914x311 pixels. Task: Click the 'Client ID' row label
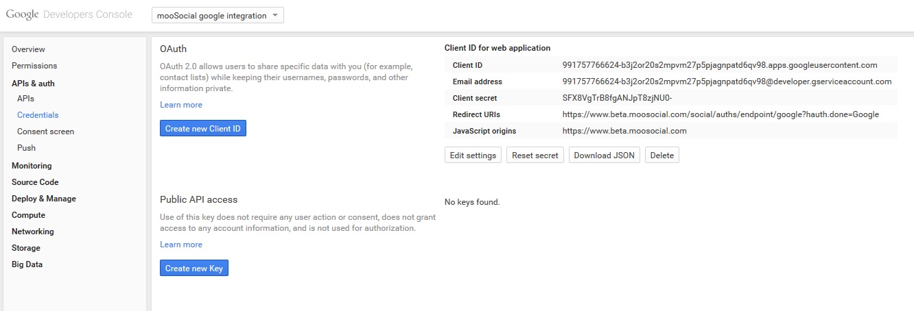(x=468, y=65)
